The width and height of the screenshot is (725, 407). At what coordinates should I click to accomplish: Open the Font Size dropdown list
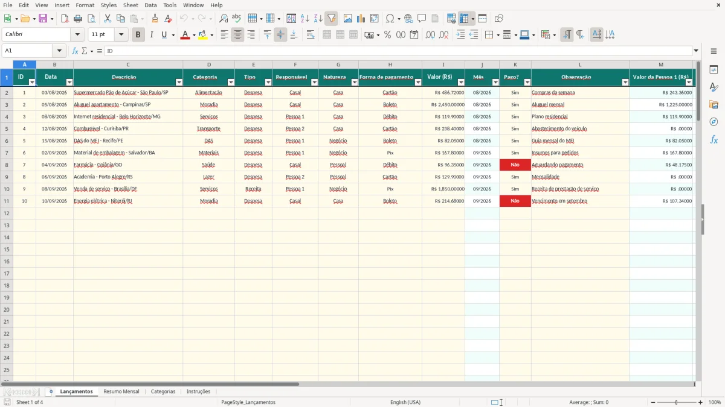coord(121,35)
